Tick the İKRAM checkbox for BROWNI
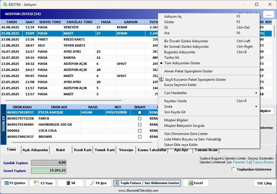The height and width of the screenshot is (194, 277). click(x=140, y=137)
